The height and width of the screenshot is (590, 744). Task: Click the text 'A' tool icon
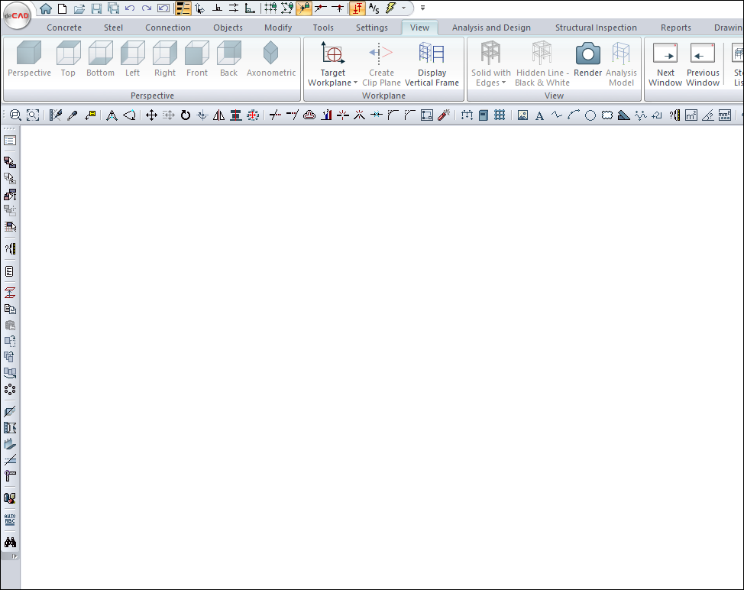[x=539, y=115]
